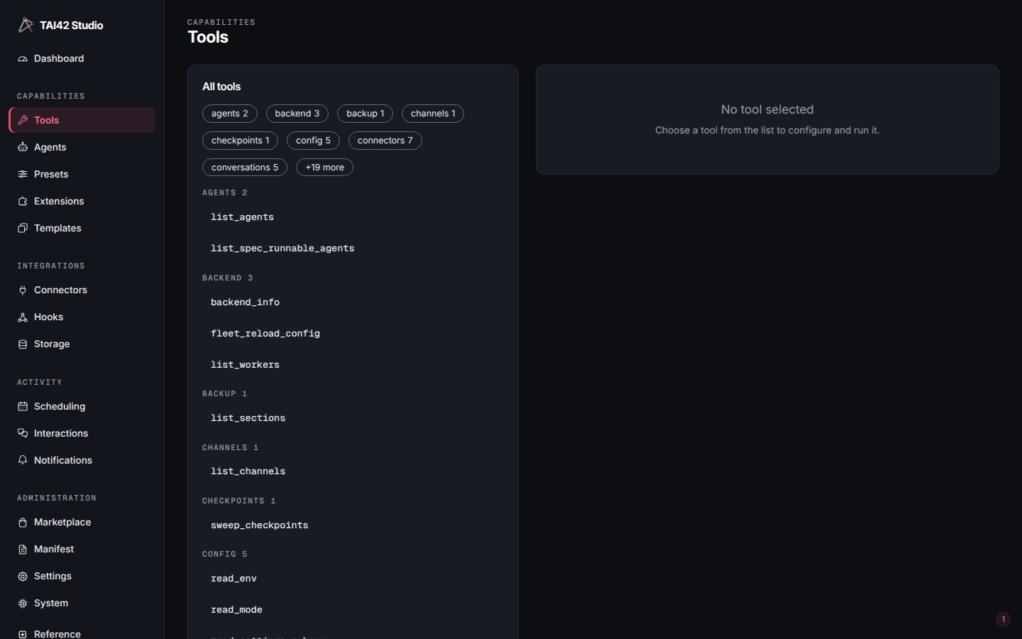Open Scheduling under Activity
Image resolution: width=1022 pixels, height=639 pixels.
(82, 407)
